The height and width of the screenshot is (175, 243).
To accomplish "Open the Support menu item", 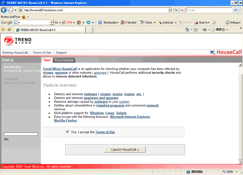I will tap(61, 53).
